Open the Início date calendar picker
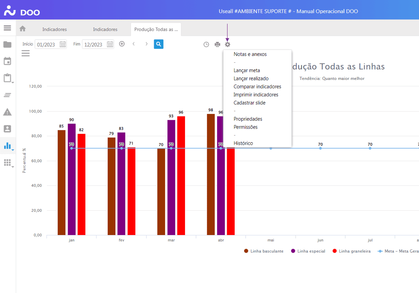Viewport: 419px width, 293px height. tap(63, 44)
